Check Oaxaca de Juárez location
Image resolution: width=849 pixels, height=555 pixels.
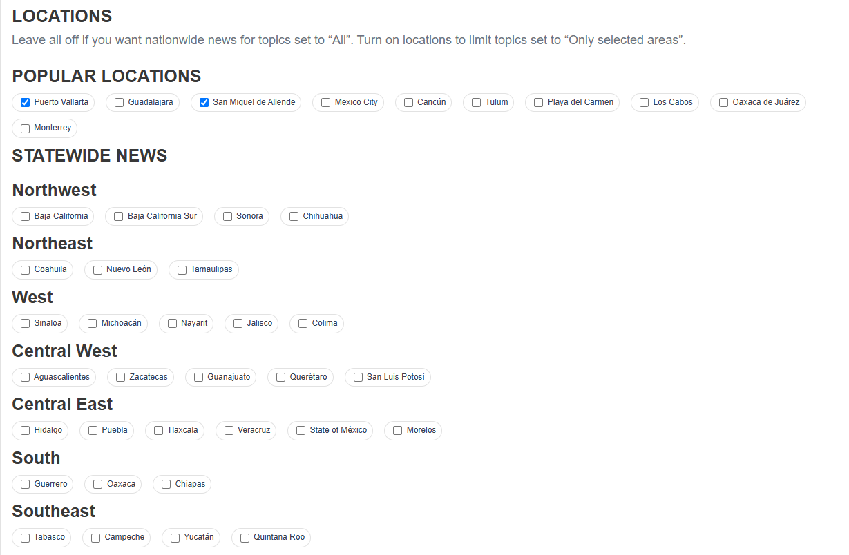[724, 103]
